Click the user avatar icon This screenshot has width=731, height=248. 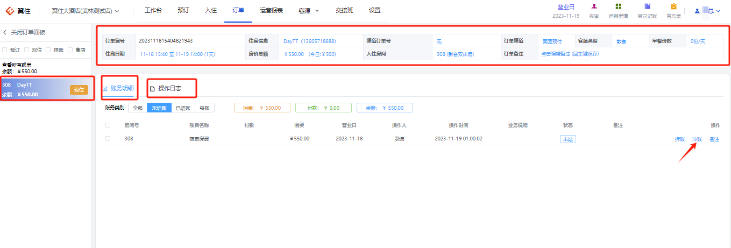click(697, 10)
